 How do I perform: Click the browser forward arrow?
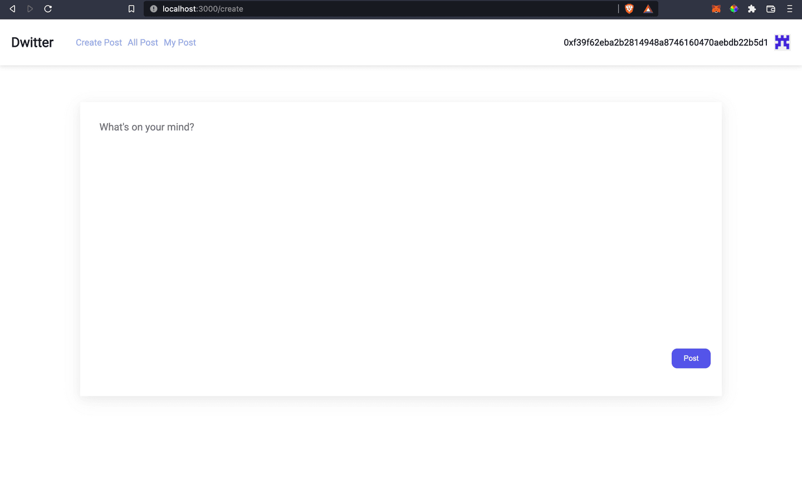point(30,9)
